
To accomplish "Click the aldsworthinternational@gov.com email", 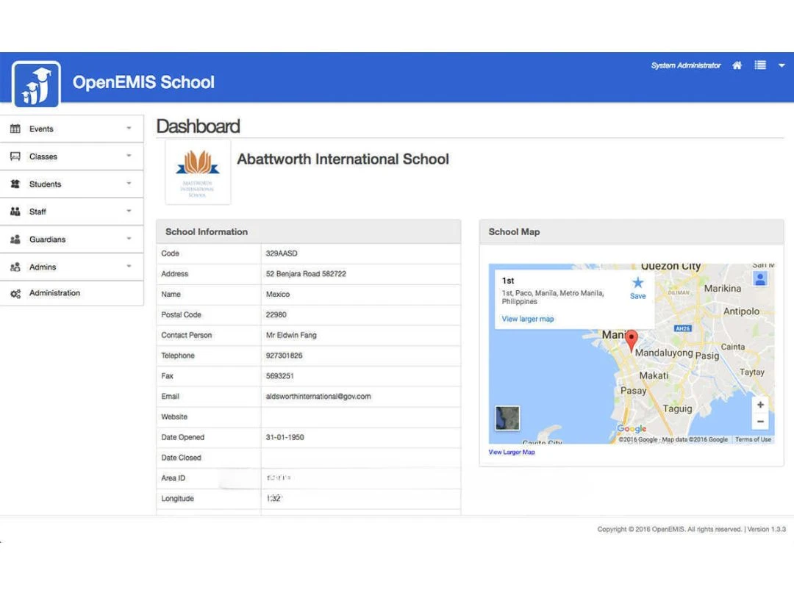I will point(318,397).
